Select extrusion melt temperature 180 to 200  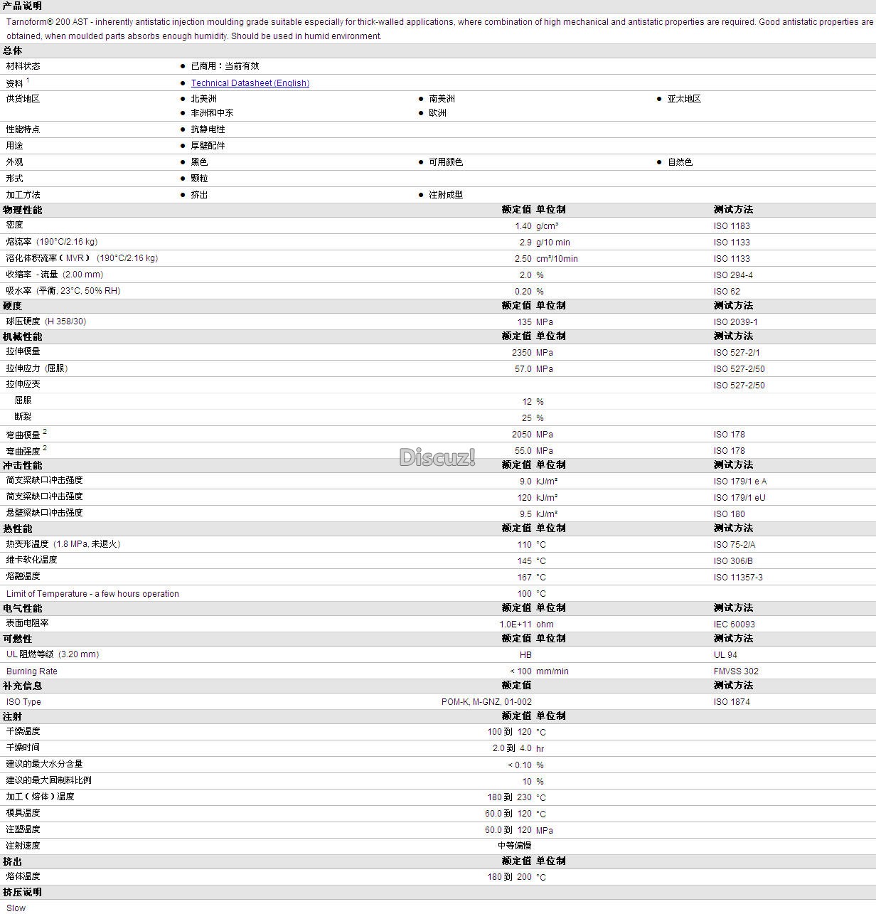click(510, 877)
